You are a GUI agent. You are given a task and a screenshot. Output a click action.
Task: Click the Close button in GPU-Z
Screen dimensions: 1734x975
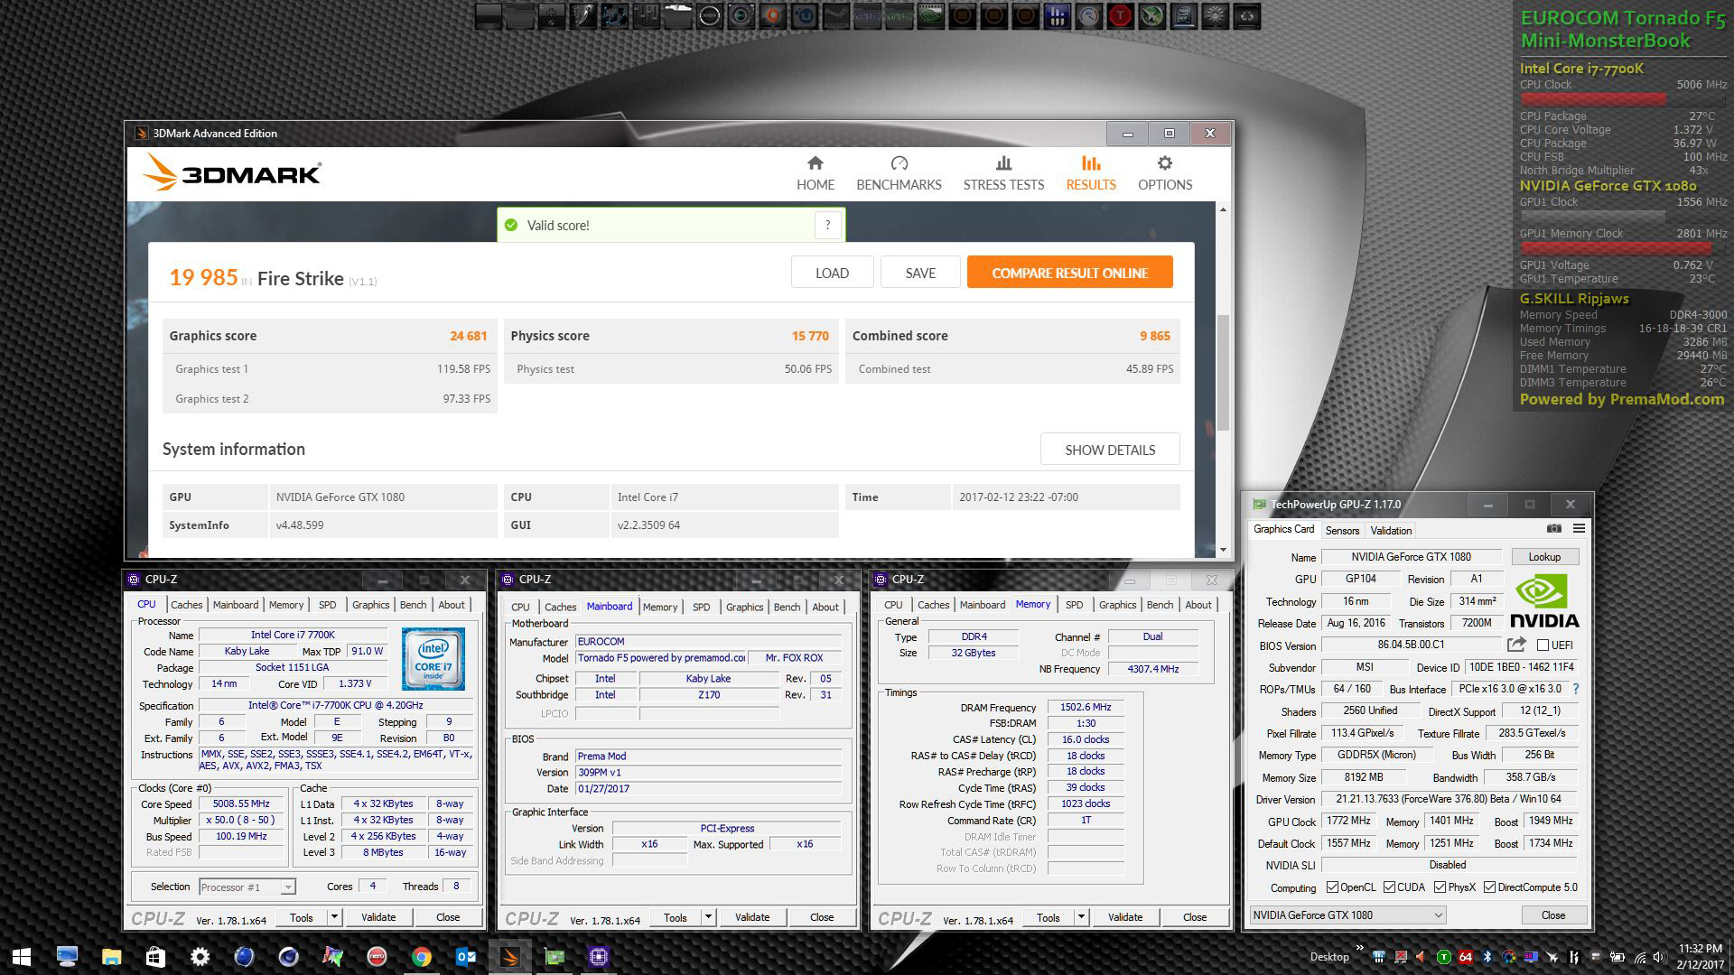(1553, 915)
